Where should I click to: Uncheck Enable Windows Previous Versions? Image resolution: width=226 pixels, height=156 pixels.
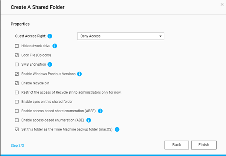click(17, 74)
